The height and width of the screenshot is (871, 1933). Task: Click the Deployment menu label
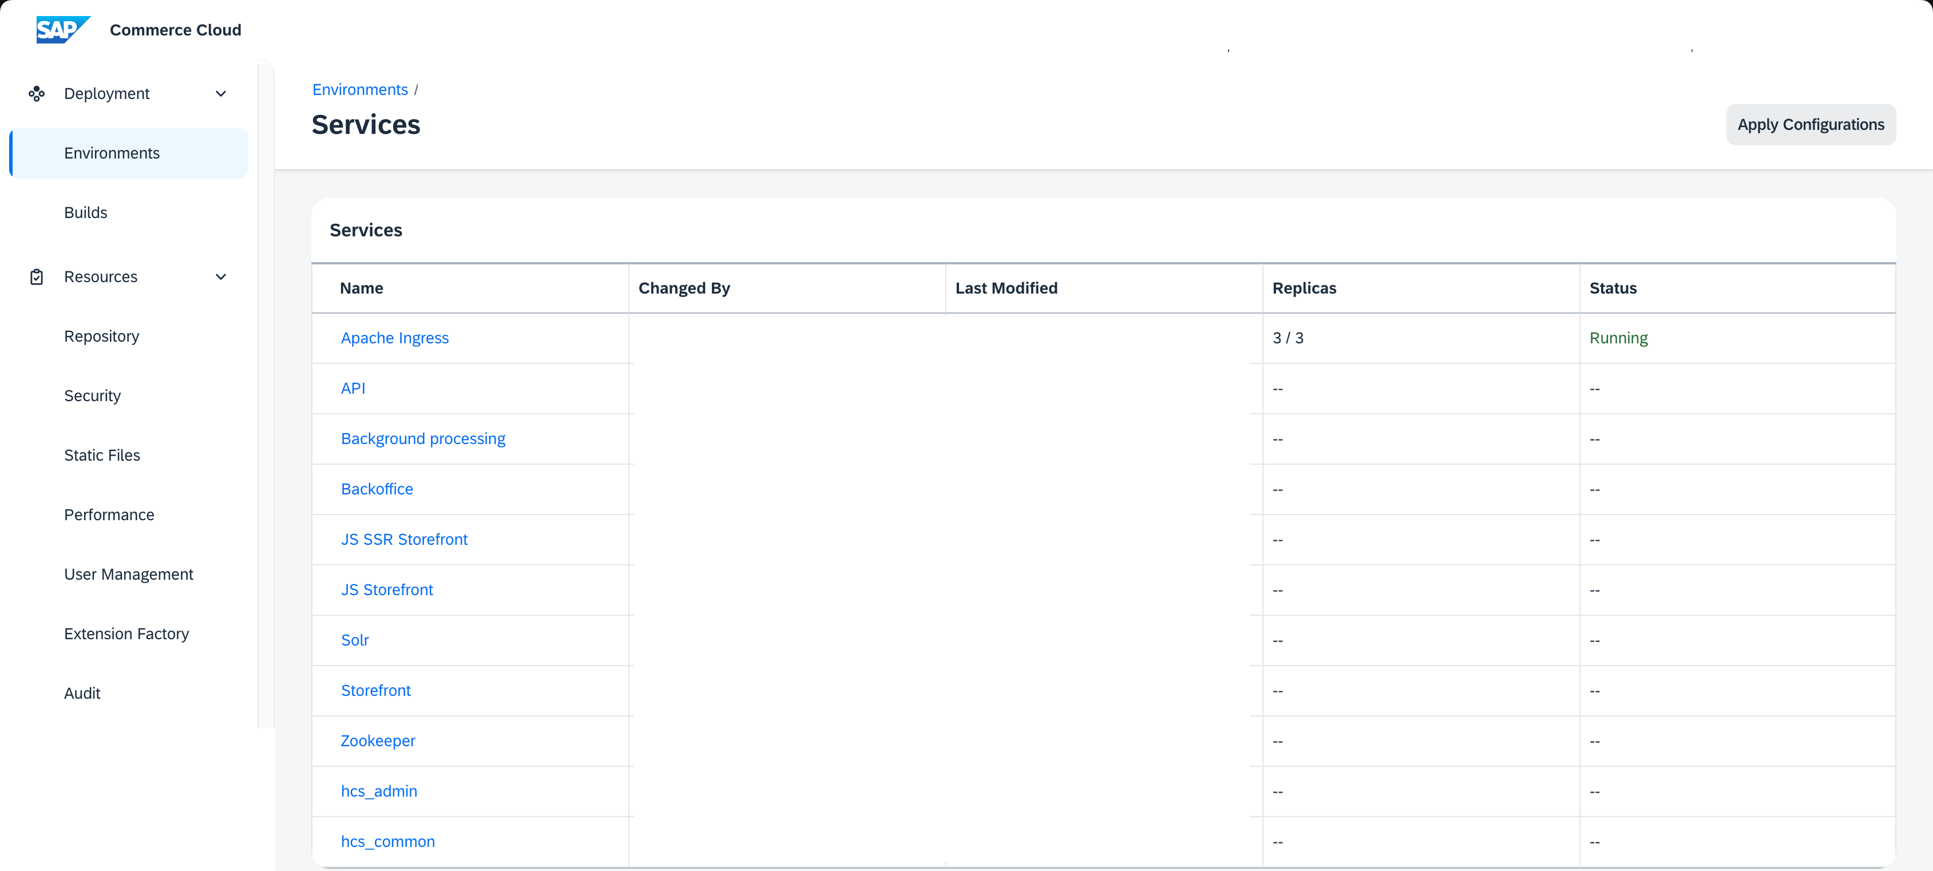(106, 94)
